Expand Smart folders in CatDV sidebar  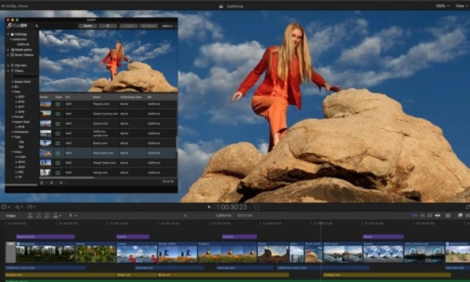pyautogui.click(x=8, y=55)
